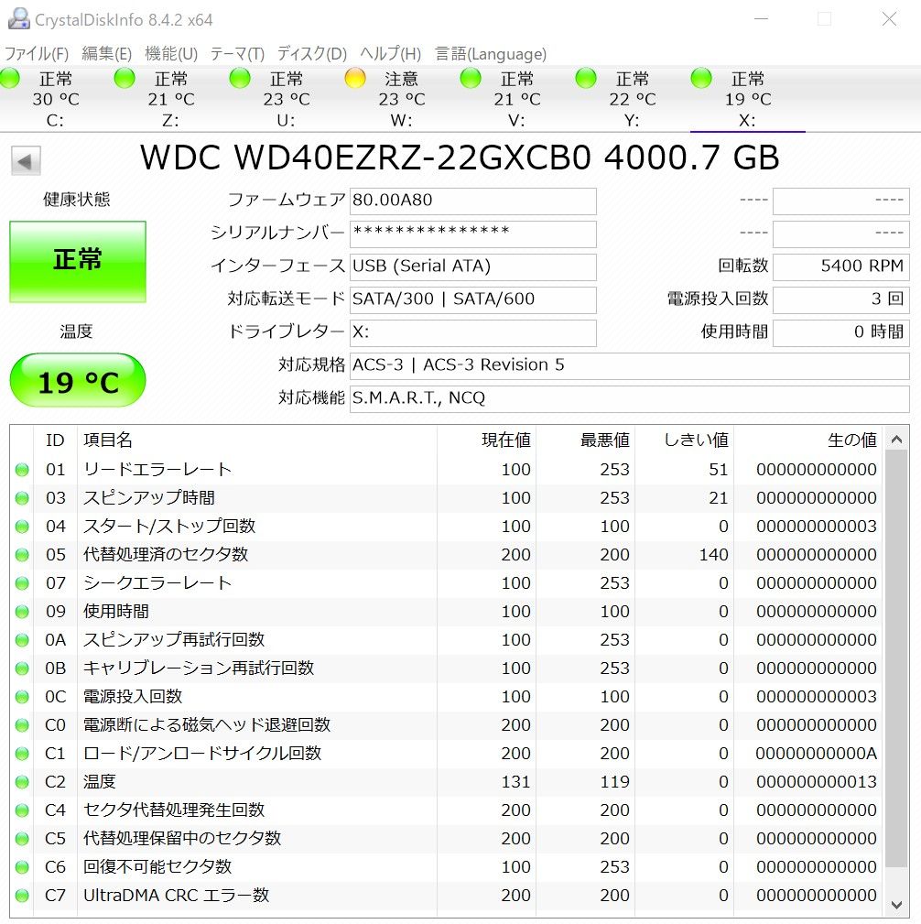This screenshot has height=924, width=921.
Task: Switch to drive V: tab
Action: coord(516,99)
